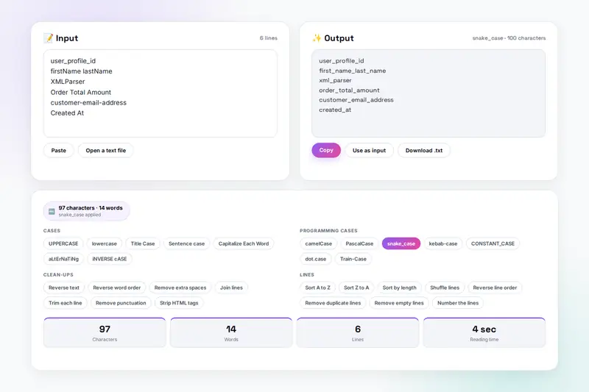Paste clipboard text with Paste button
Screen dimensions: 589x392
pyautogui.click(x=59, y=151)
